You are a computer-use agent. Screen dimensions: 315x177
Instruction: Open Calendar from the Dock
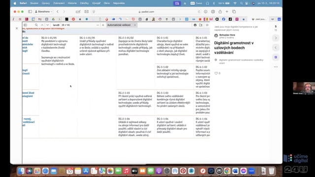[x=70, y=171]
